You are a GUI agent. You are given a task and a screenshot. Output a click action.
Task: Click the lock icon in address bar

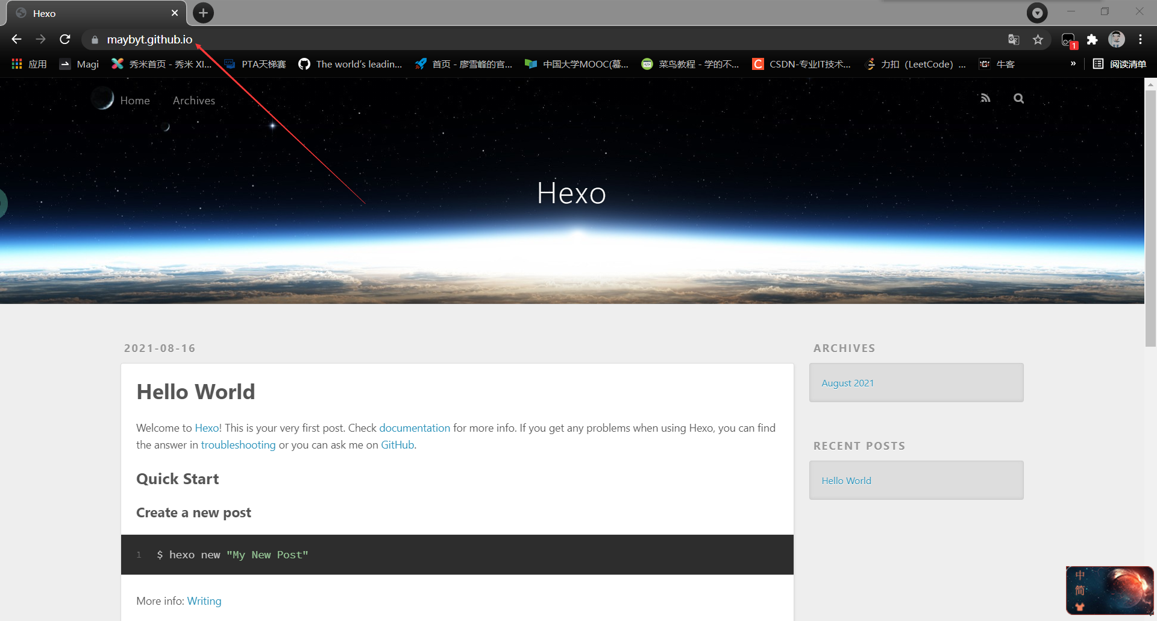tap(95, 40)
